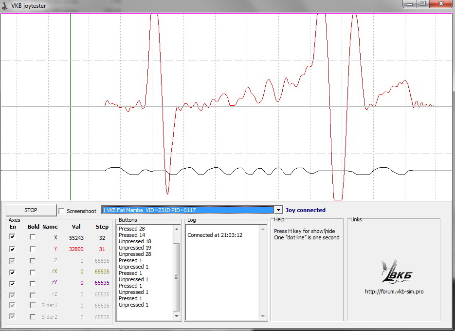455x331 pixels.
Task: Check the Bold box for Slider1
Action: point(33,305)
